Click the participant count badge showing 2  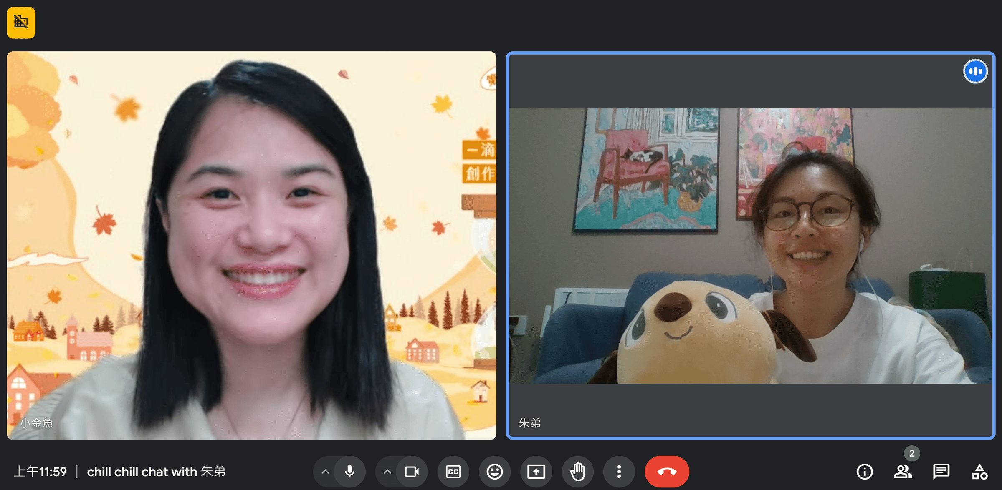coord(912,453)
